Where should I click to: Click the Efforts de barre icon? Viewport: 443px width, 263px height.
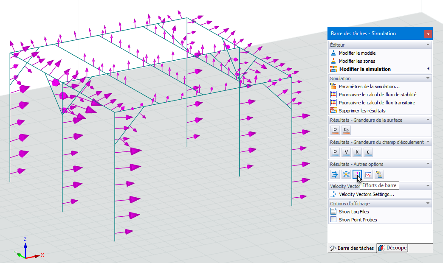click(357, 174)
